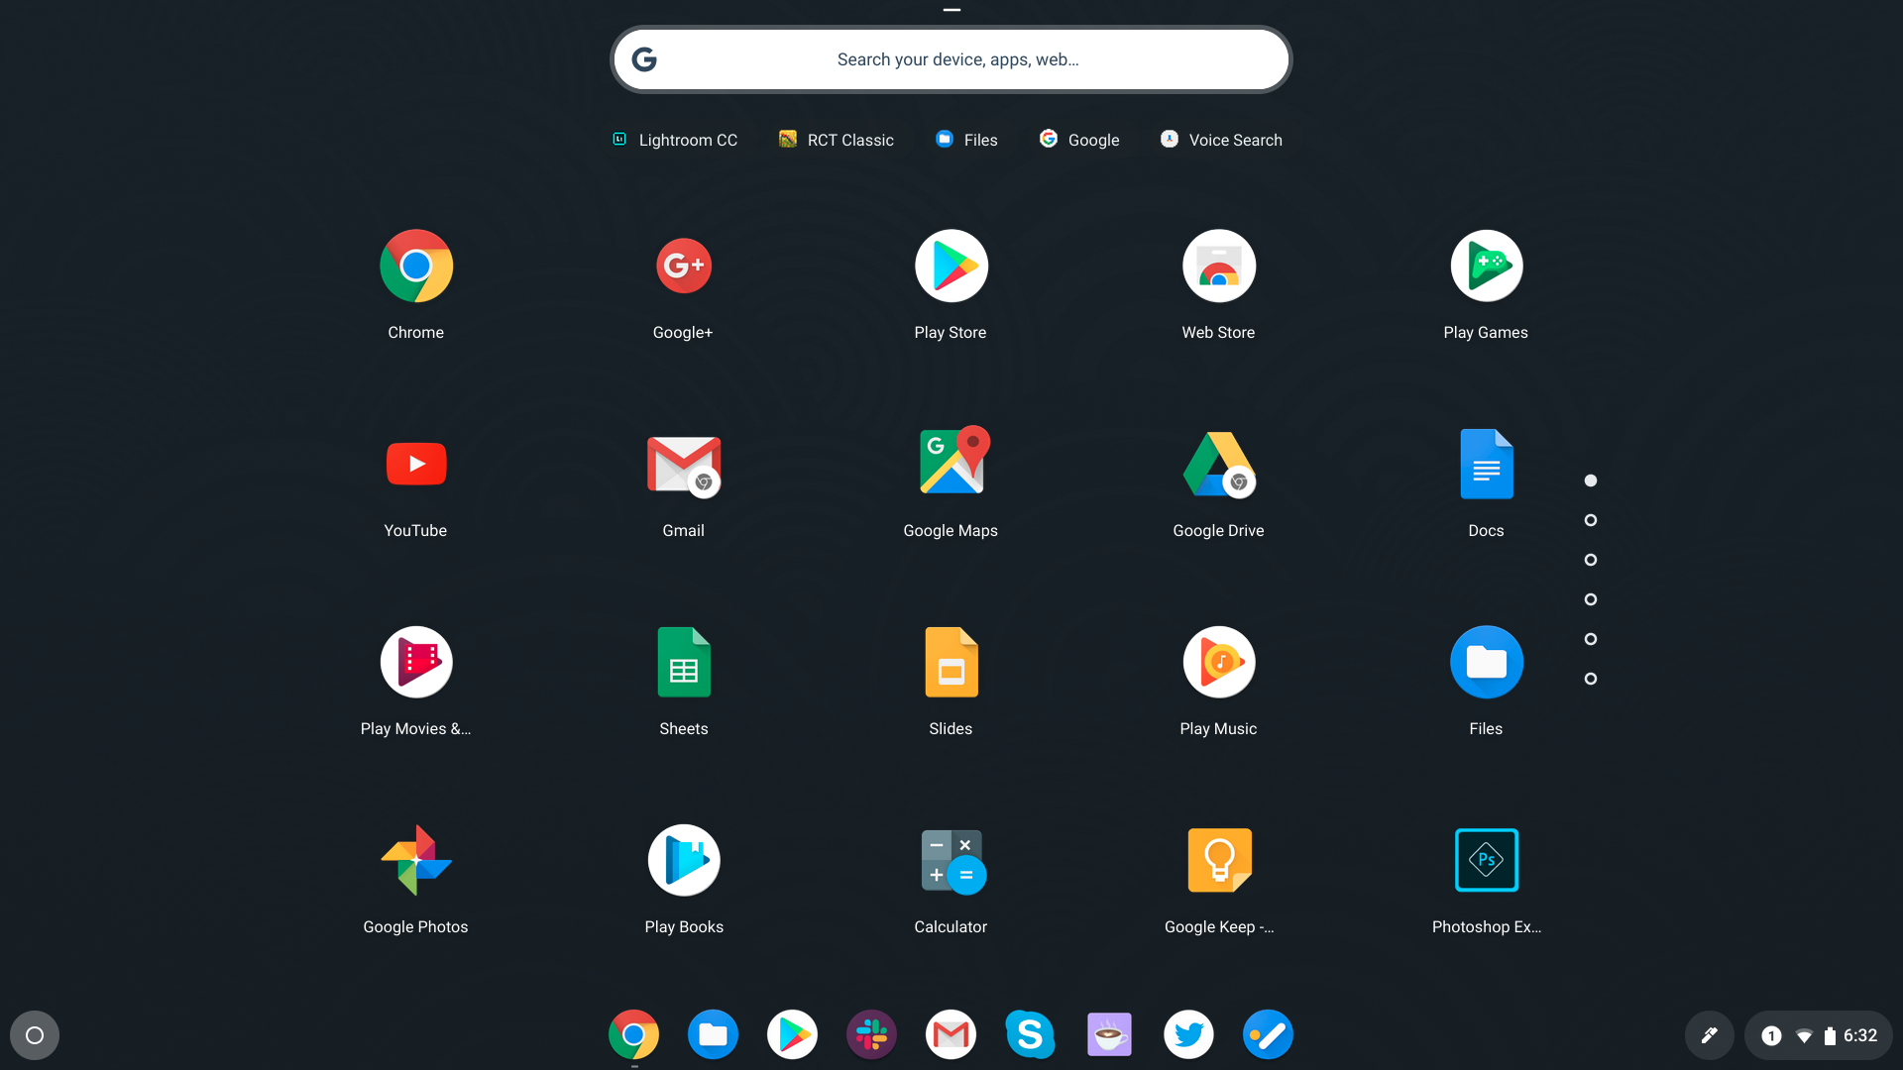The height and width of the screenshot is (1070, 1903).
Task: Open the Calculator app
Action: point(951,860)
